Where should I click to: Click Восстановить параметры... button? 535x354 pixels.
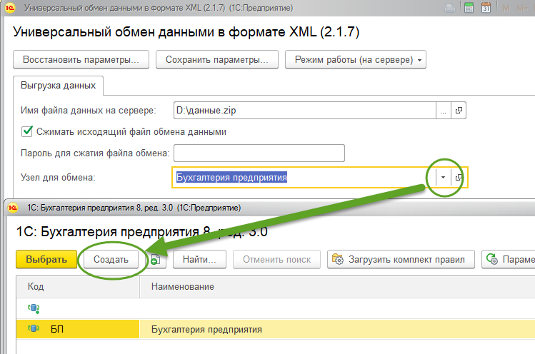click(x=81, y=60)
